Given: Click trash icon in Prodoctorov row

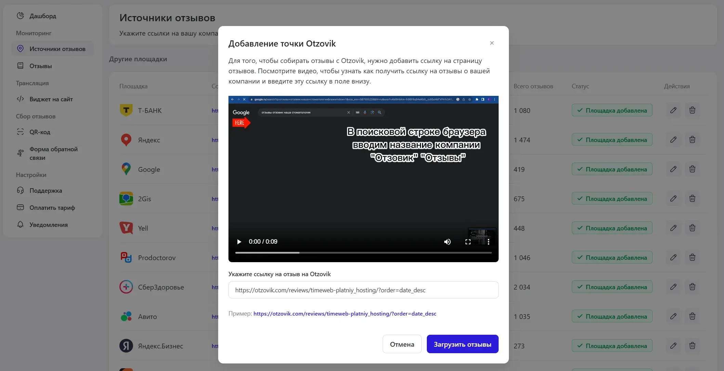Looking at the screenshot, I should 692,257.
